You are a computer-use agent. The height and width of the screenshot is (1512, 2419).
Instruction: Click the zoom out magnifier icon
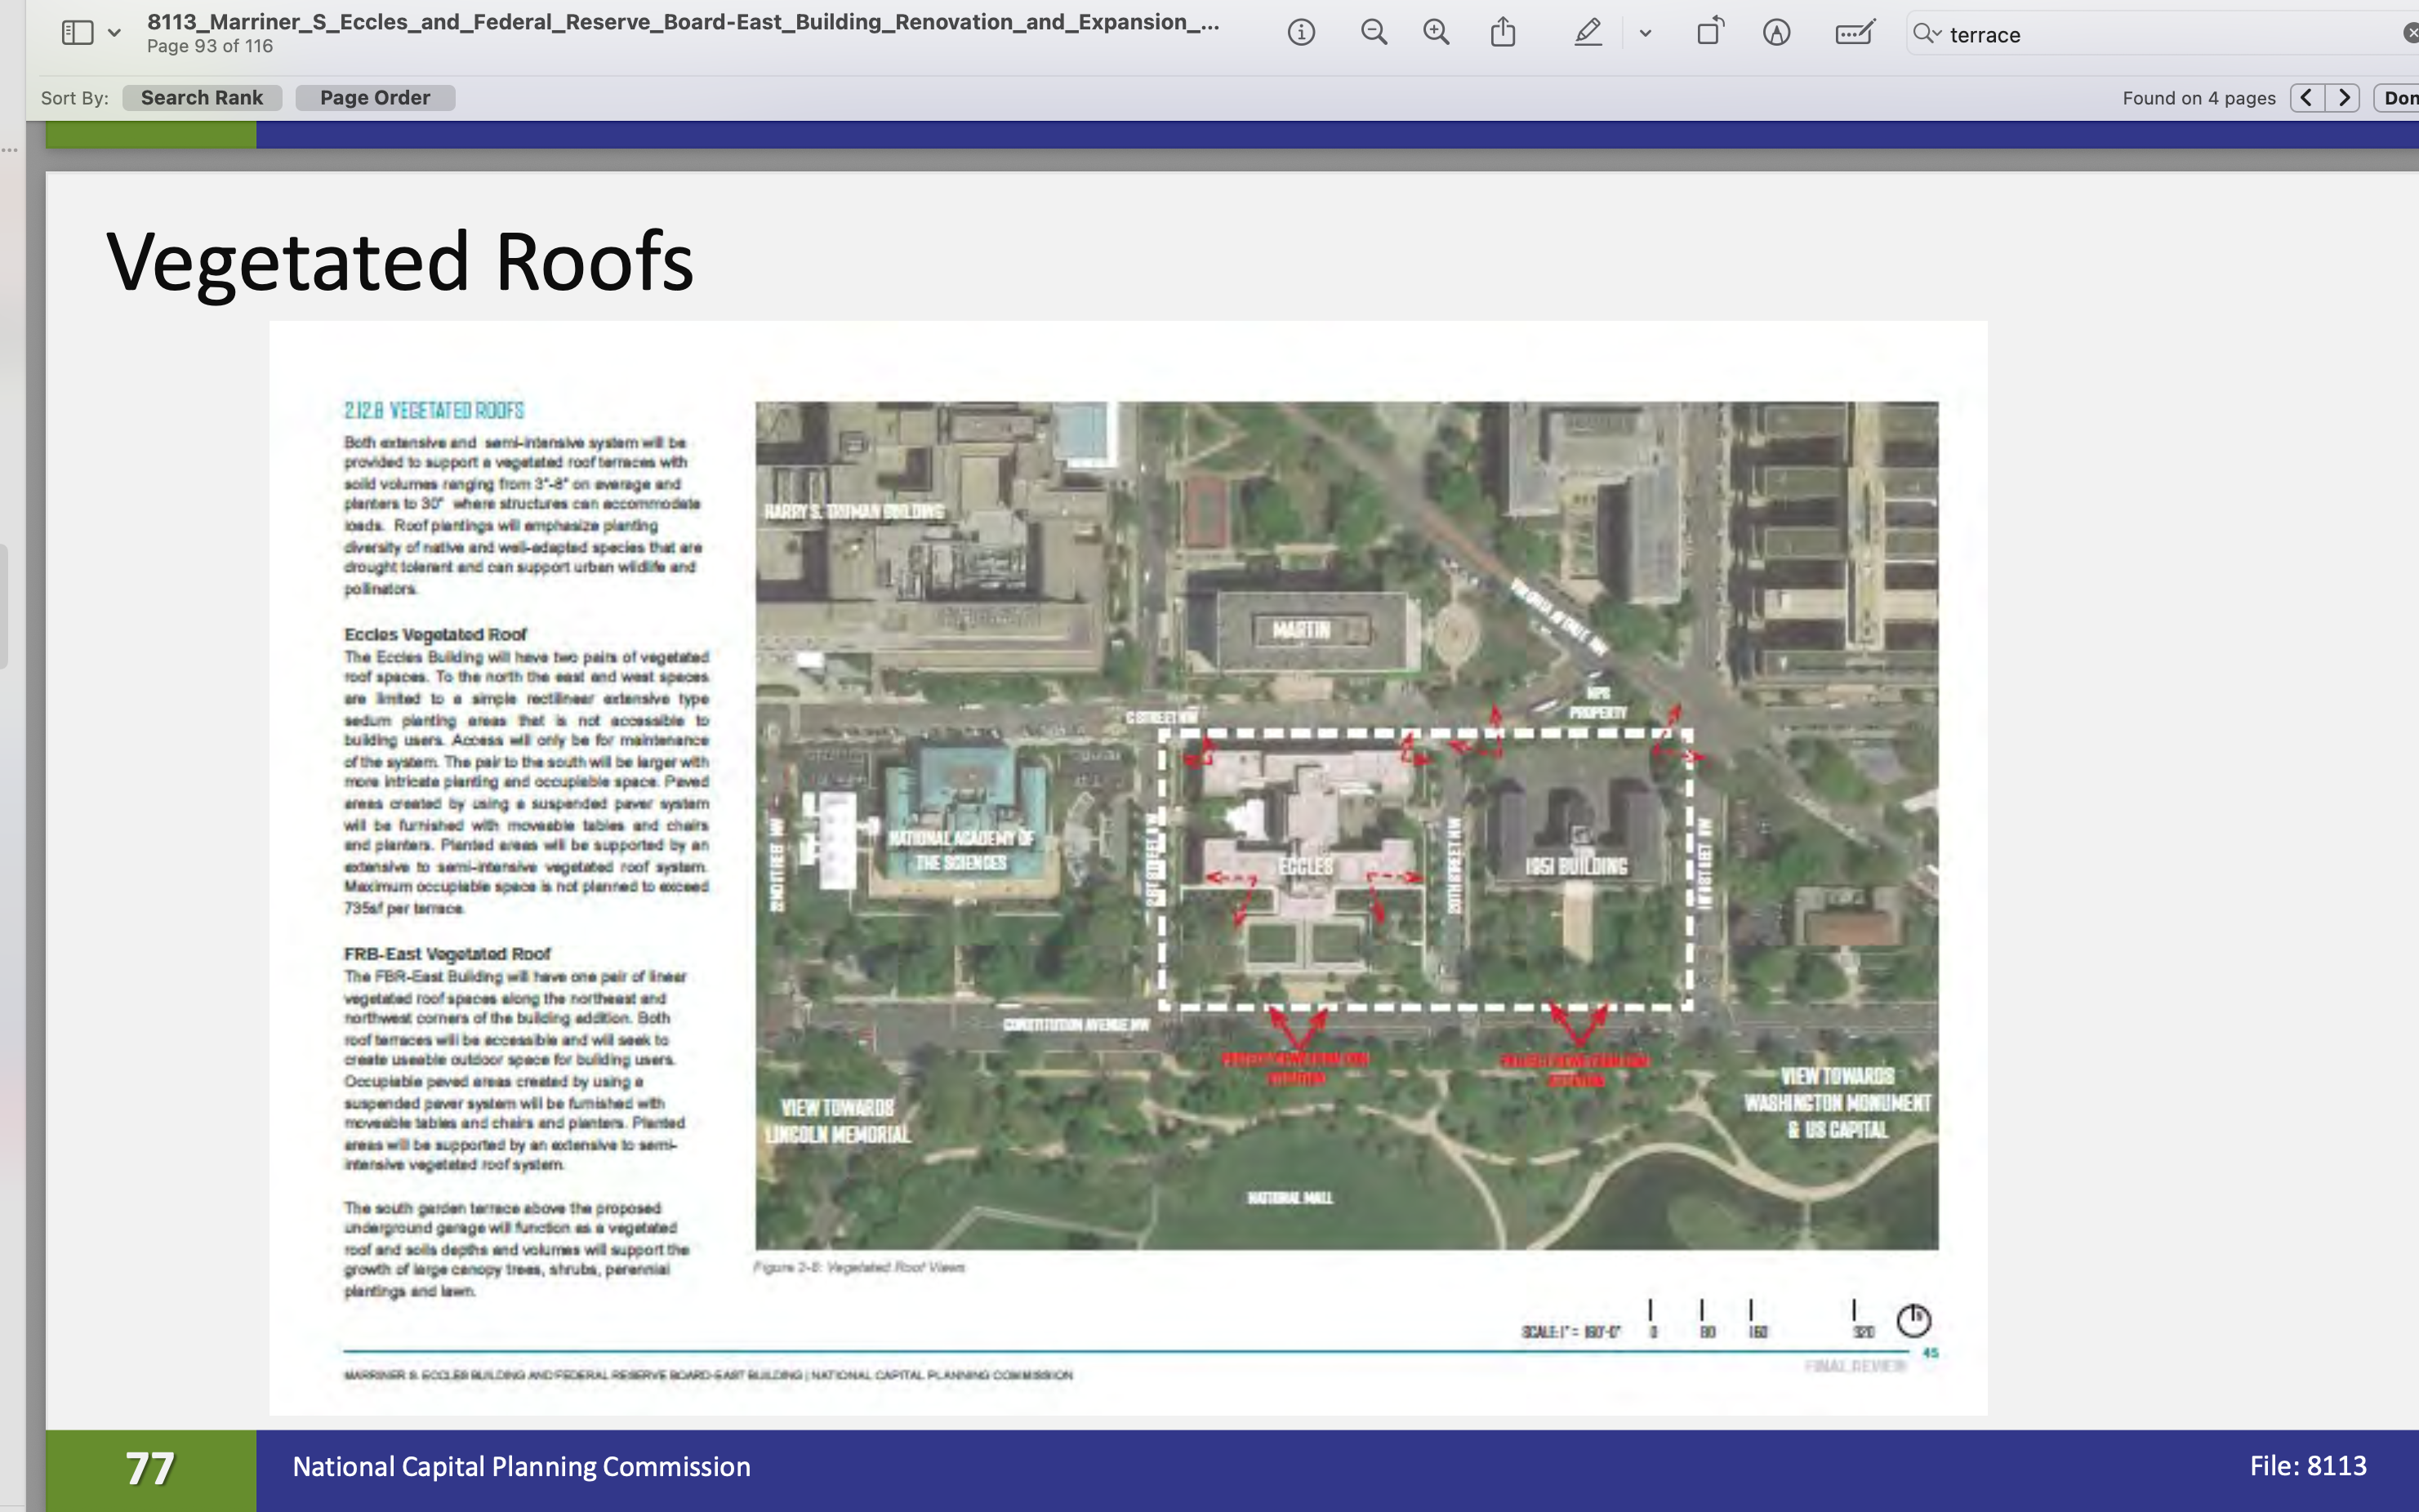[1374, 33]
